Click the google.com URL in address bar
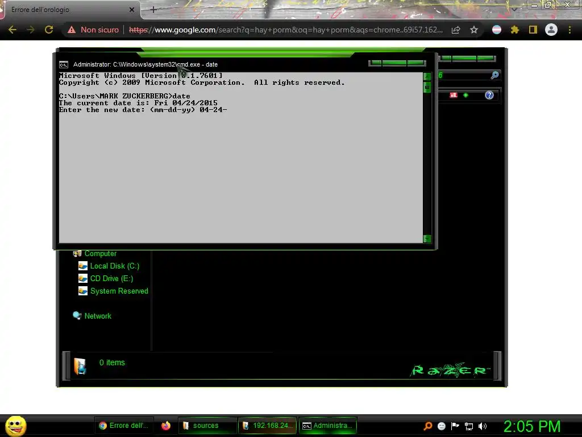Image resolution: width=582 pixels, height=437 pixels. point(286,30)
